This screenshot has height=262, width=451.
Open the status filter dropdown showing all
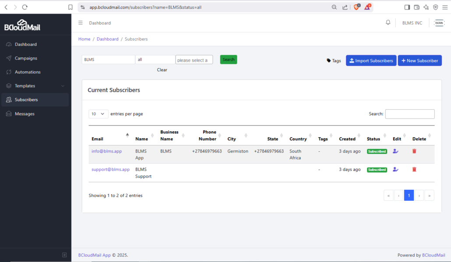155,59
